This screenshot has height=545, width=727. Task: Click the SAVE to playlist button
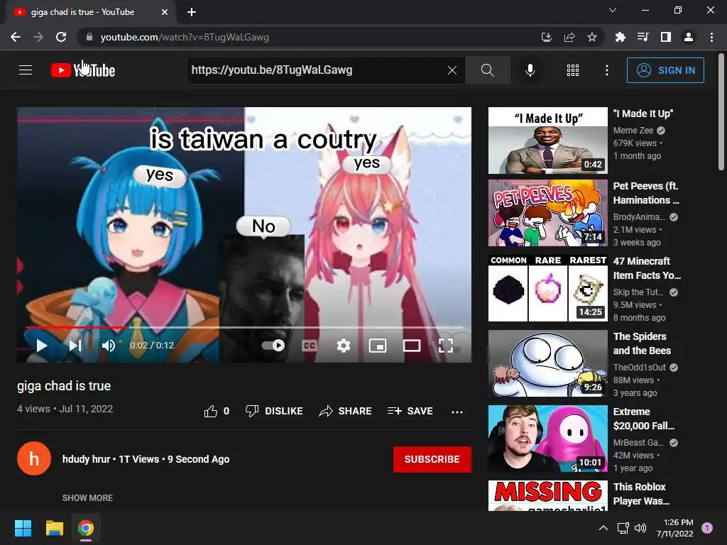tap(410, 411)
